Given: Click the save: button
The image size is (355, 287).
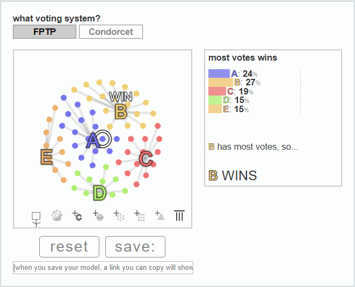Looking at the screenshot, I should pos(135,247).
